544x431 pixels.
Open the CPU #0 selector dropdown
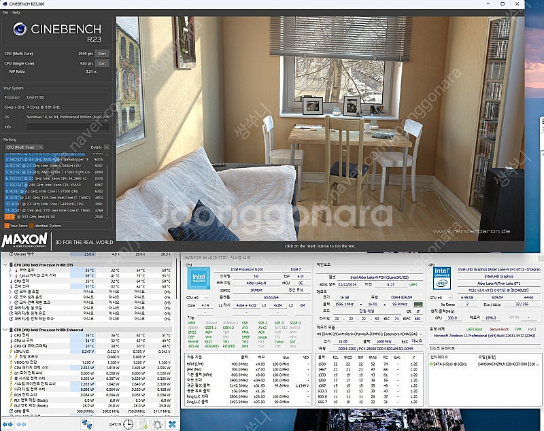pos(197,298)
